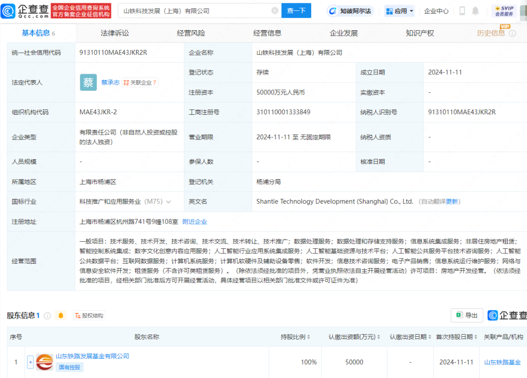Select 工商注册号 310110001333849 value
The image size is (527, 378).
pyautogui.click(x=283, y=112)
